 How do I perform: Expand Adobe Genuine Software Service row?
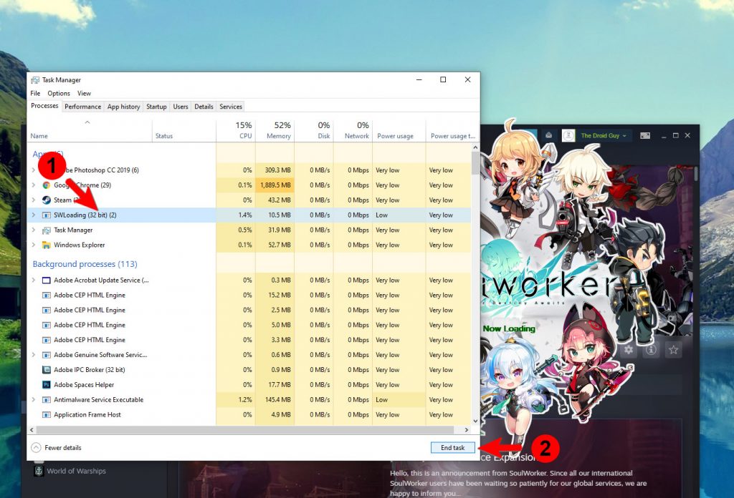(33, 355)
